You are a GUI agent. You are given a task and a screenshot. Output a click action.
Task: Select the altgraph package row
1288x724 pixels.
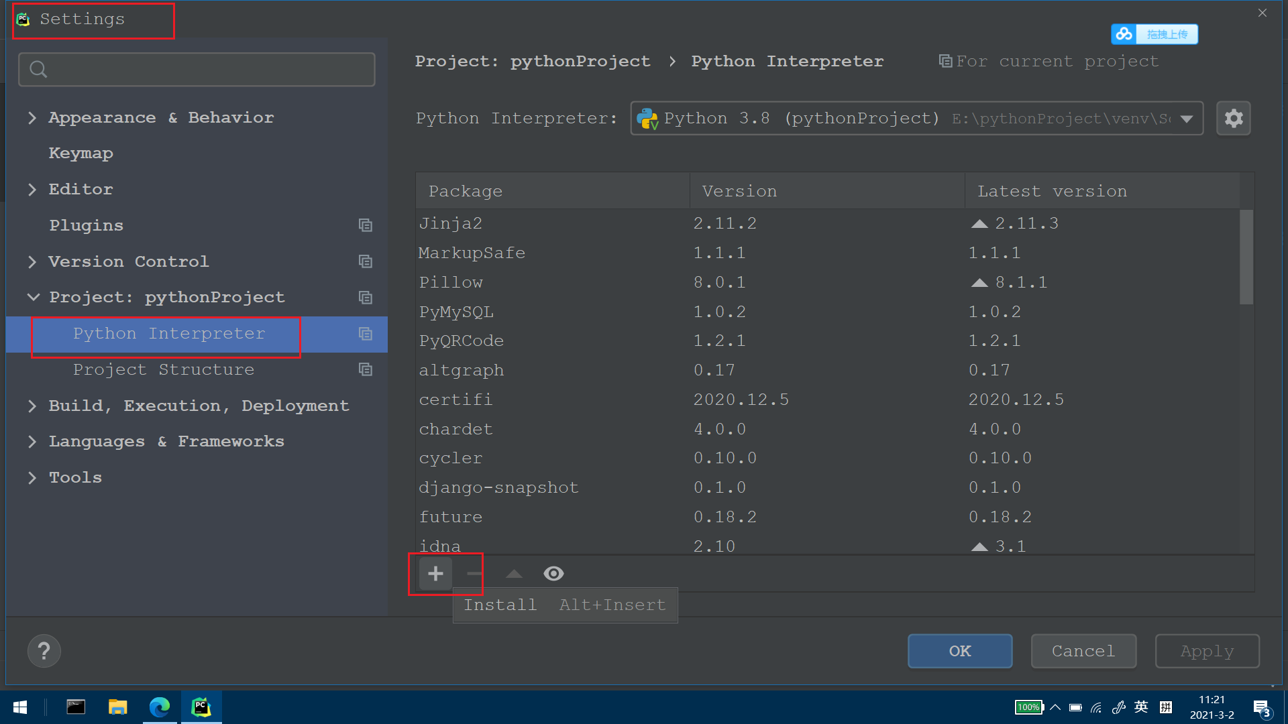point(828,371)
